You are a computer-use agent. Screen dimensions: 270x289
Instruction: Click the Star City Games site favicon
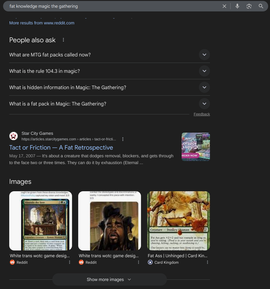click(14, 136)
